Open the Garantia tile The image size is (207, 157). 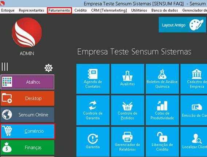click(93, 142)
